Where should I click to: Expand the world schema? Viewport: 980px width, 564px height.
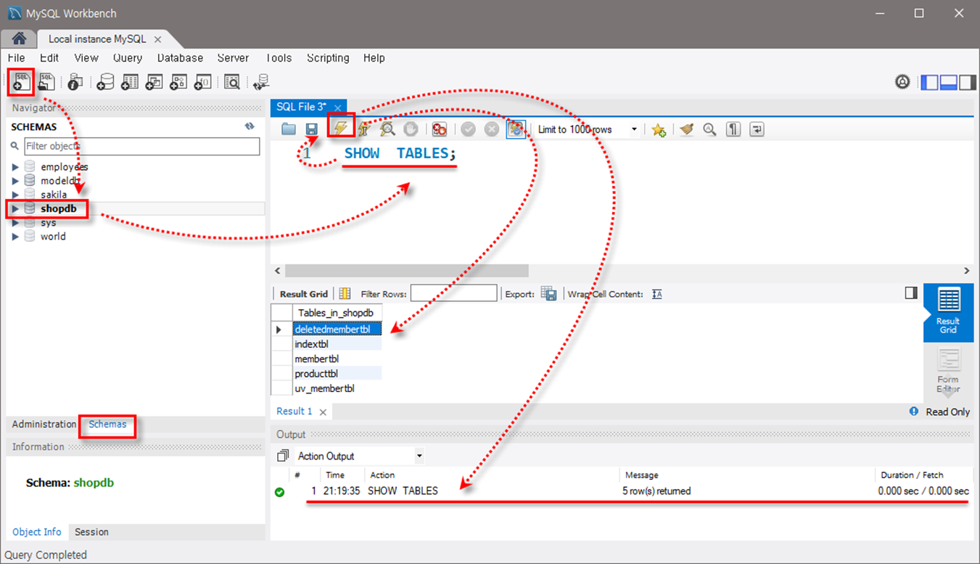(16, 237)
